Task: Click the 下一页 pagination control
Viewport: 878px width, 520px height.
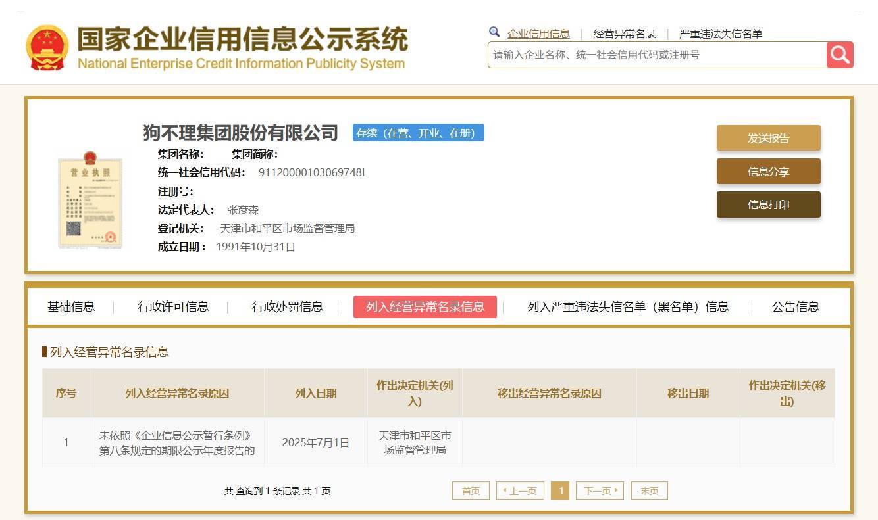Action: coord(599,490)
